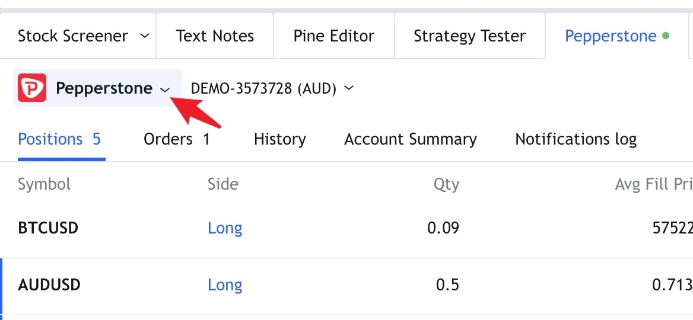Open the Notifications log sub-tab
The height and width of the screenshot is (320, 693).
click(576, 139)
